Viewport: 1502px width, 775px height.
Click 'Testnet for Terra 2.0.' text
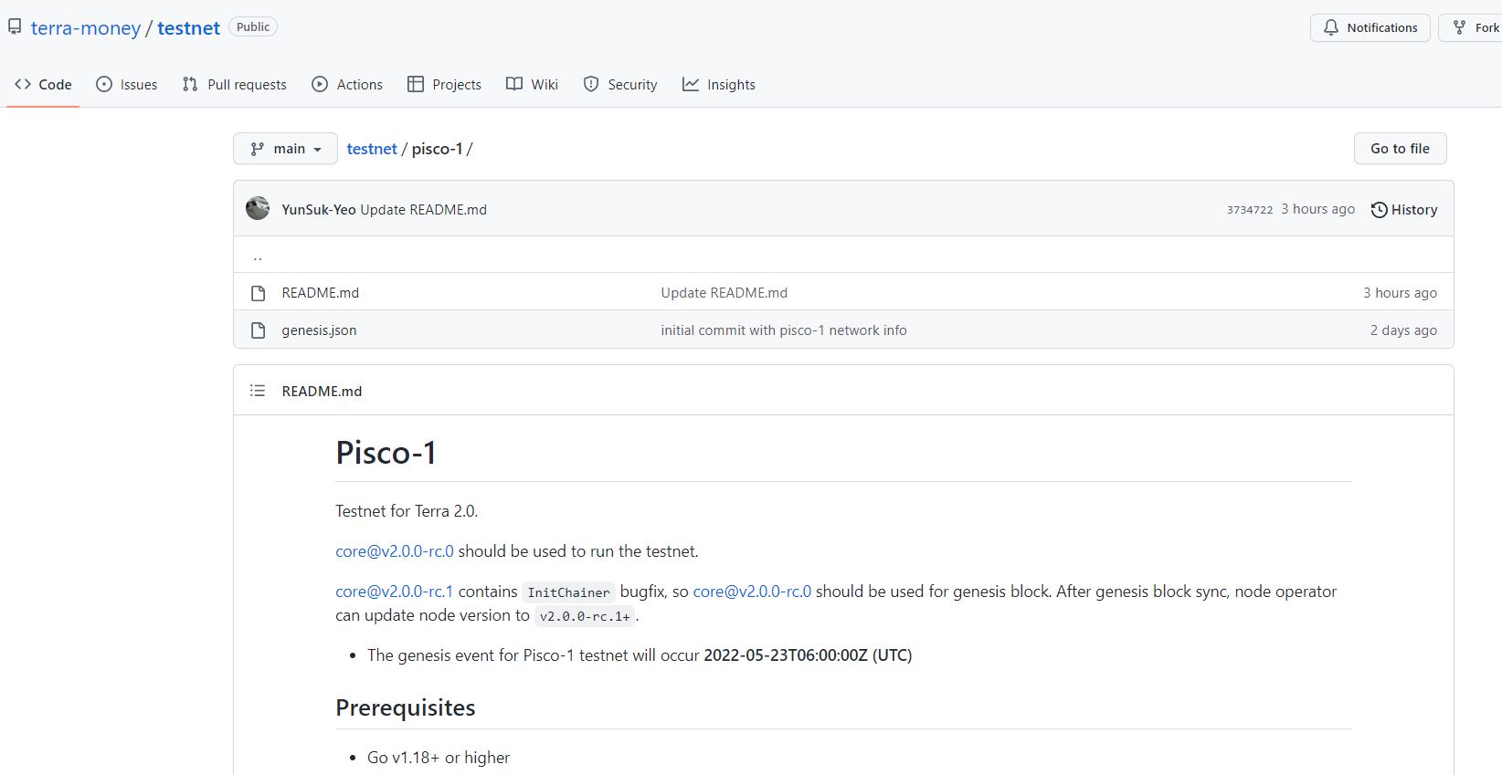tap(407, 511)
